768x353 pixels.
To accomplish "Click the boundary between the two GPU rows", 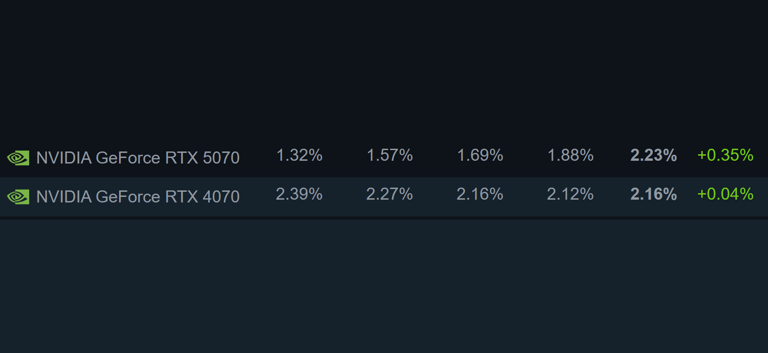I will point(384,177).
